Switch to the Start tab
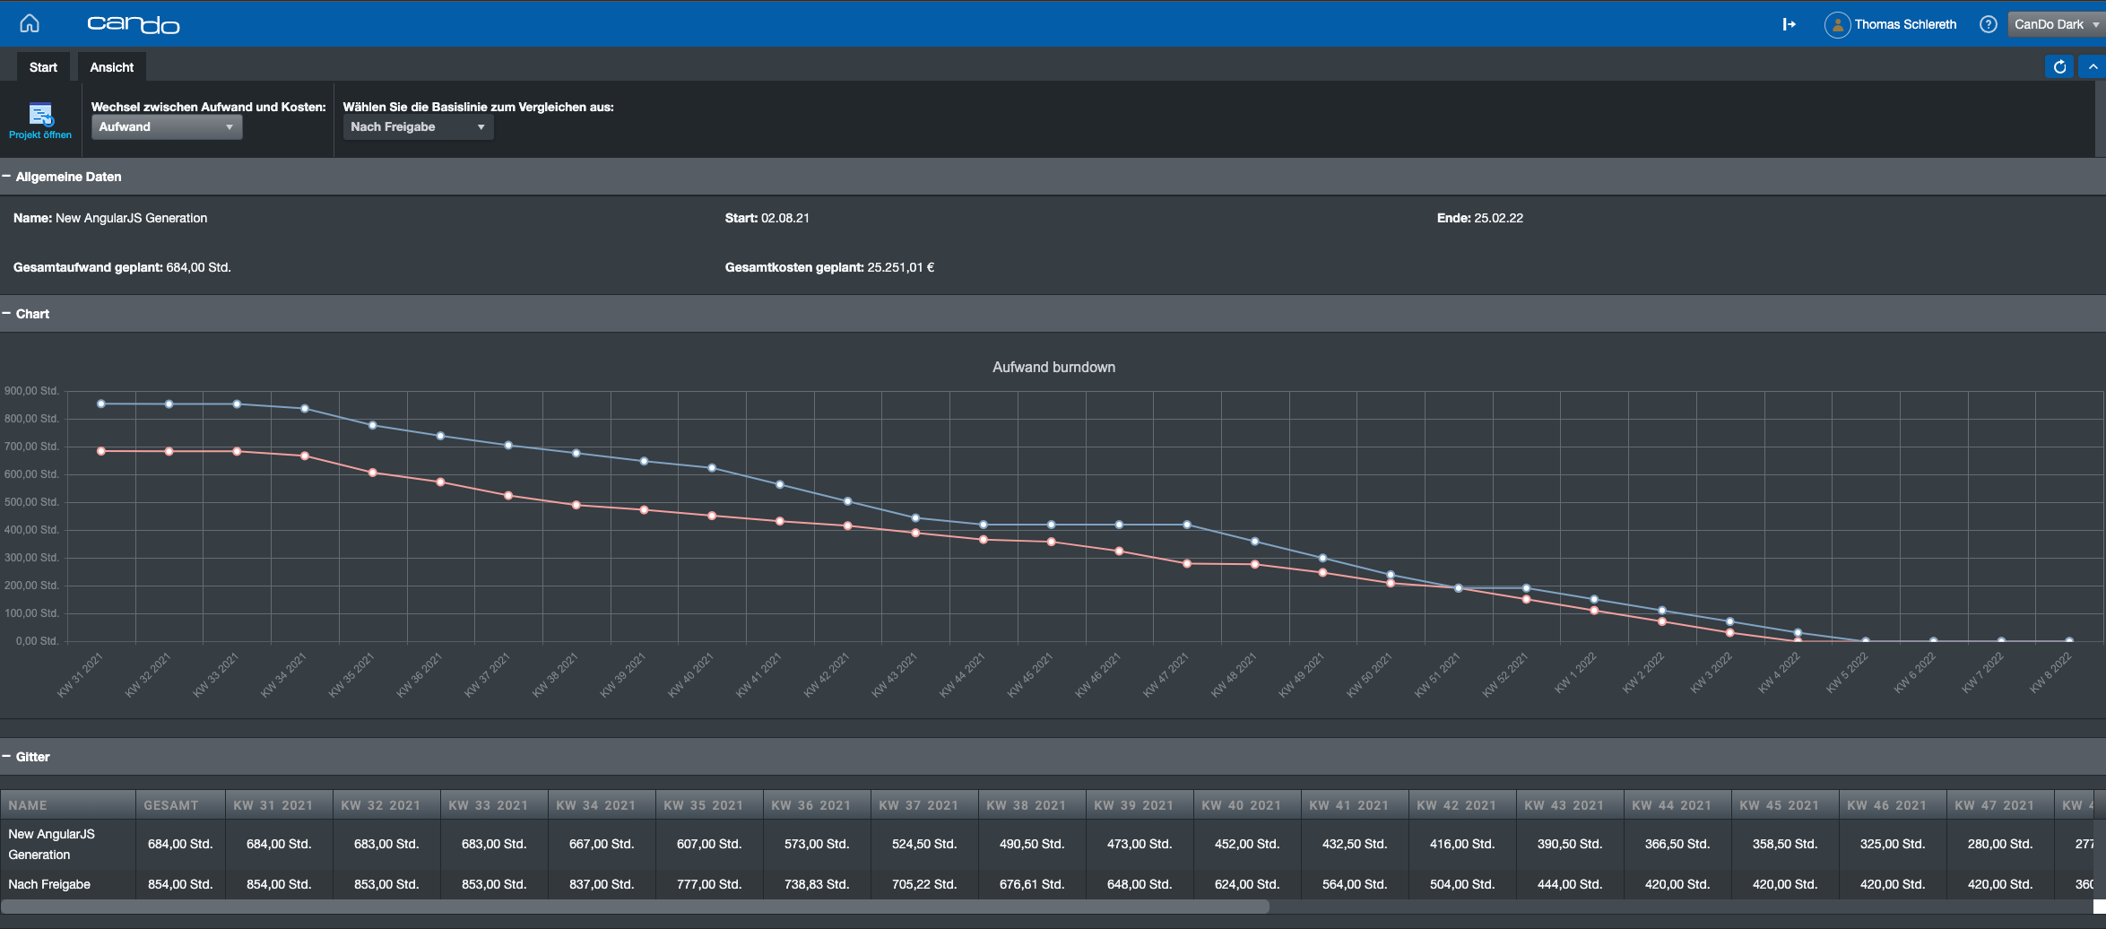Viewport: 2106px width, 929px height. (x=43, y=67)
